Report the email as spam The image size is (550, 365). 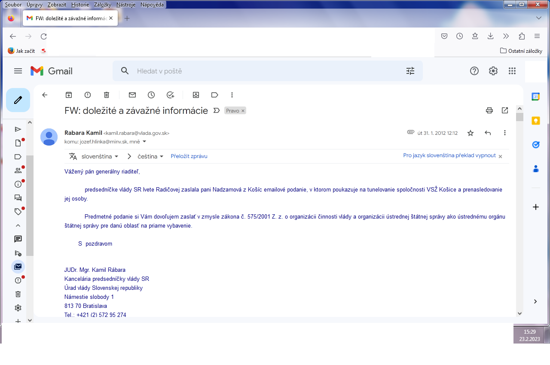(x=88, y=95)
